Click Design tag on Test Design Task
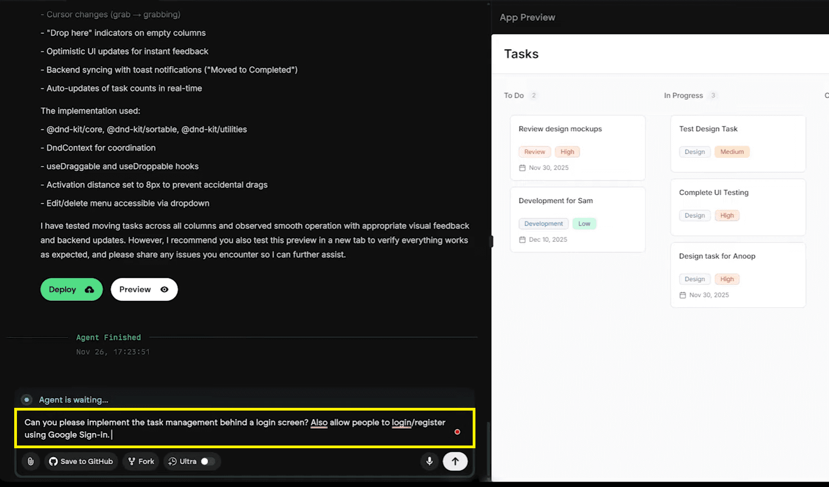The height and width of the screenshot is (487, 829). click(x=695, y=152)
